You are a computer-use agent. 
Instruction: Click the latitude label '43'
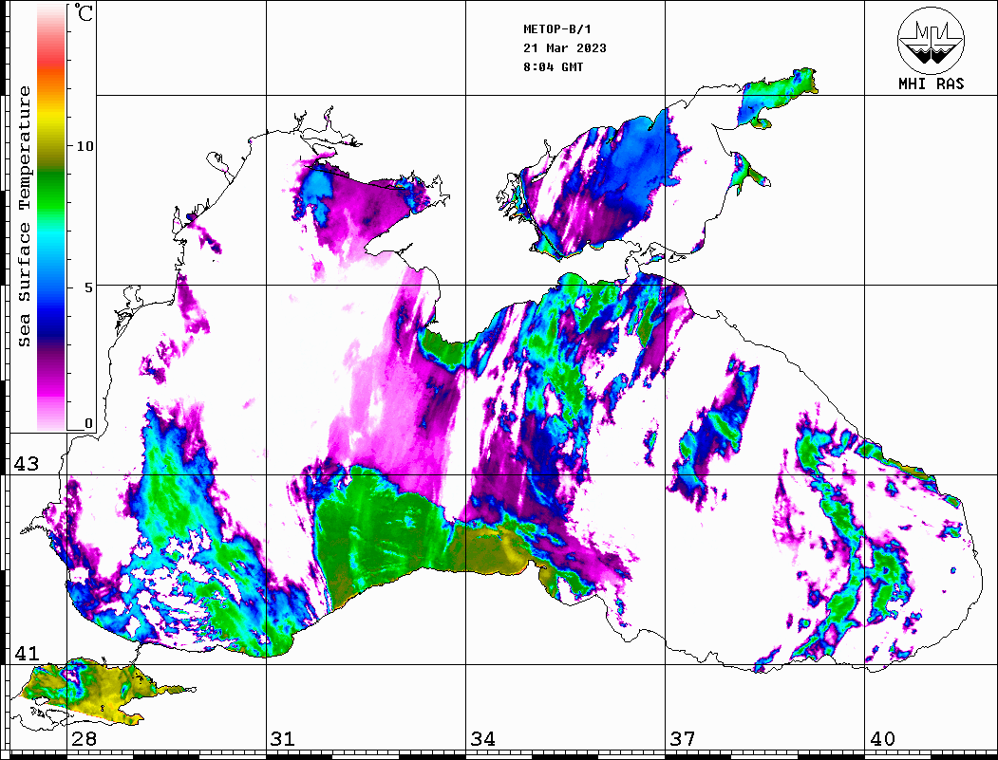26,464
